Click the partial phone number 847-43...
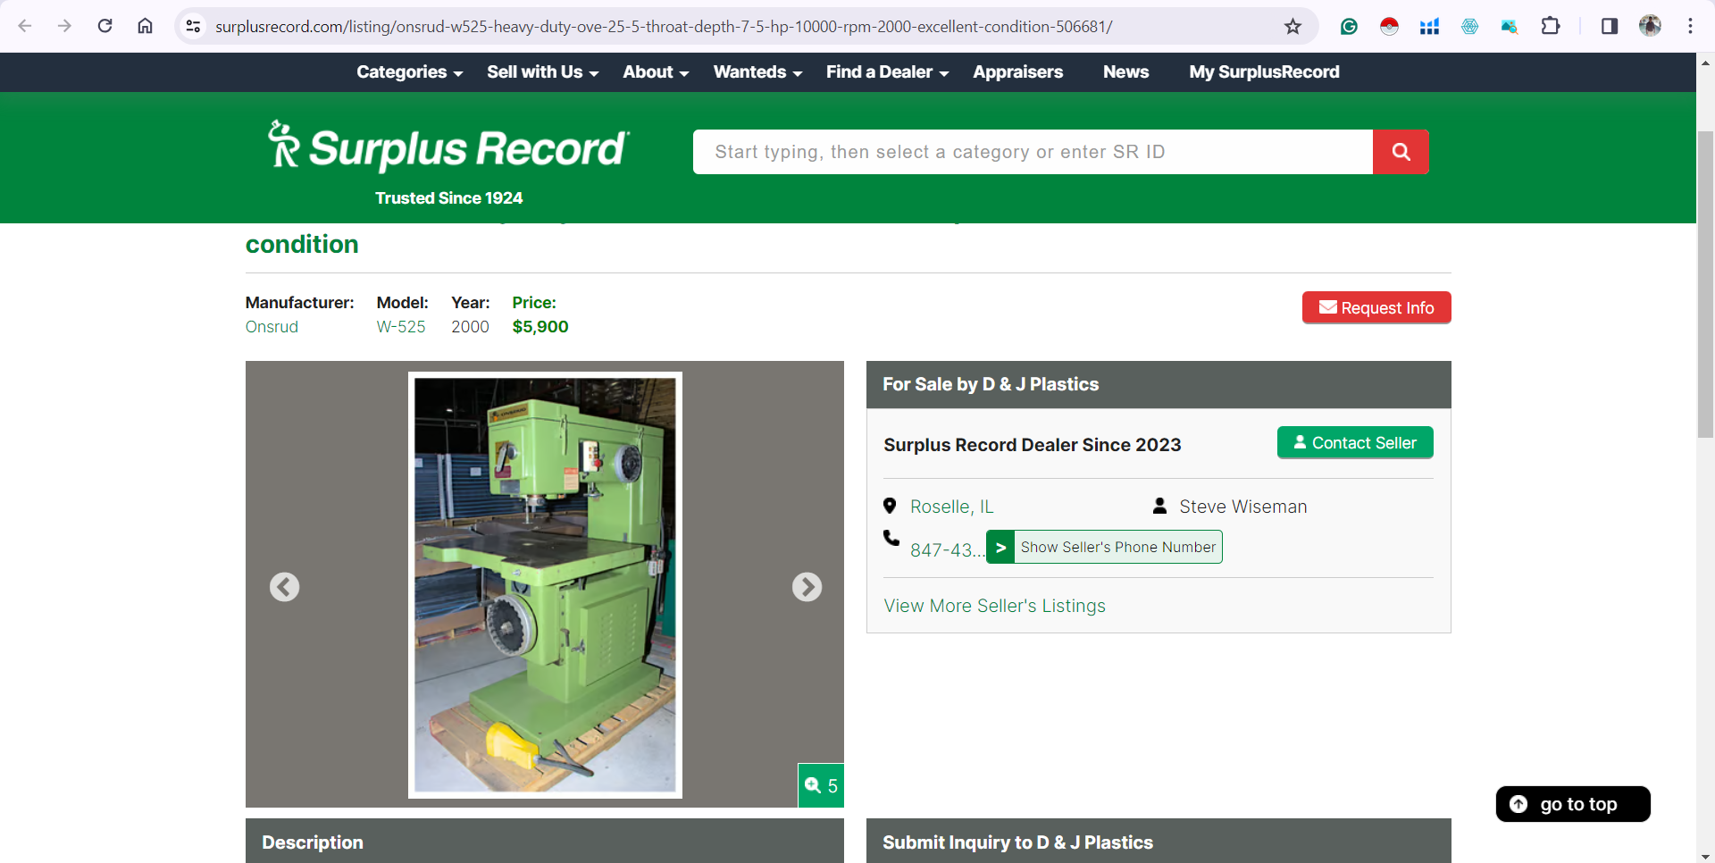This screenshot has width=1715, height=863. (947, 550)
